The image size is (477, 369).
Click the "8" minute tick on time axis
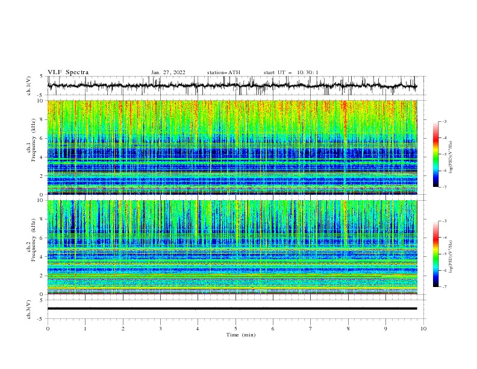pos(348,329)
